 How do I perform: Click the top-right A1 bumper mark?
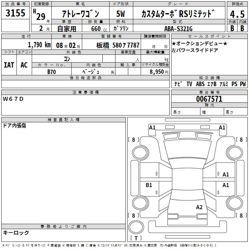pos(222,128)
